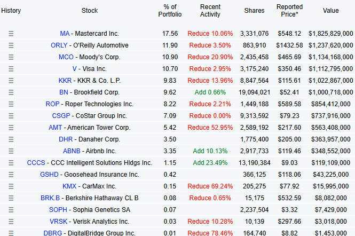Open history icon for Airbnb Inc. row
The width and height of the screenshot is (355, 236).
11,151
